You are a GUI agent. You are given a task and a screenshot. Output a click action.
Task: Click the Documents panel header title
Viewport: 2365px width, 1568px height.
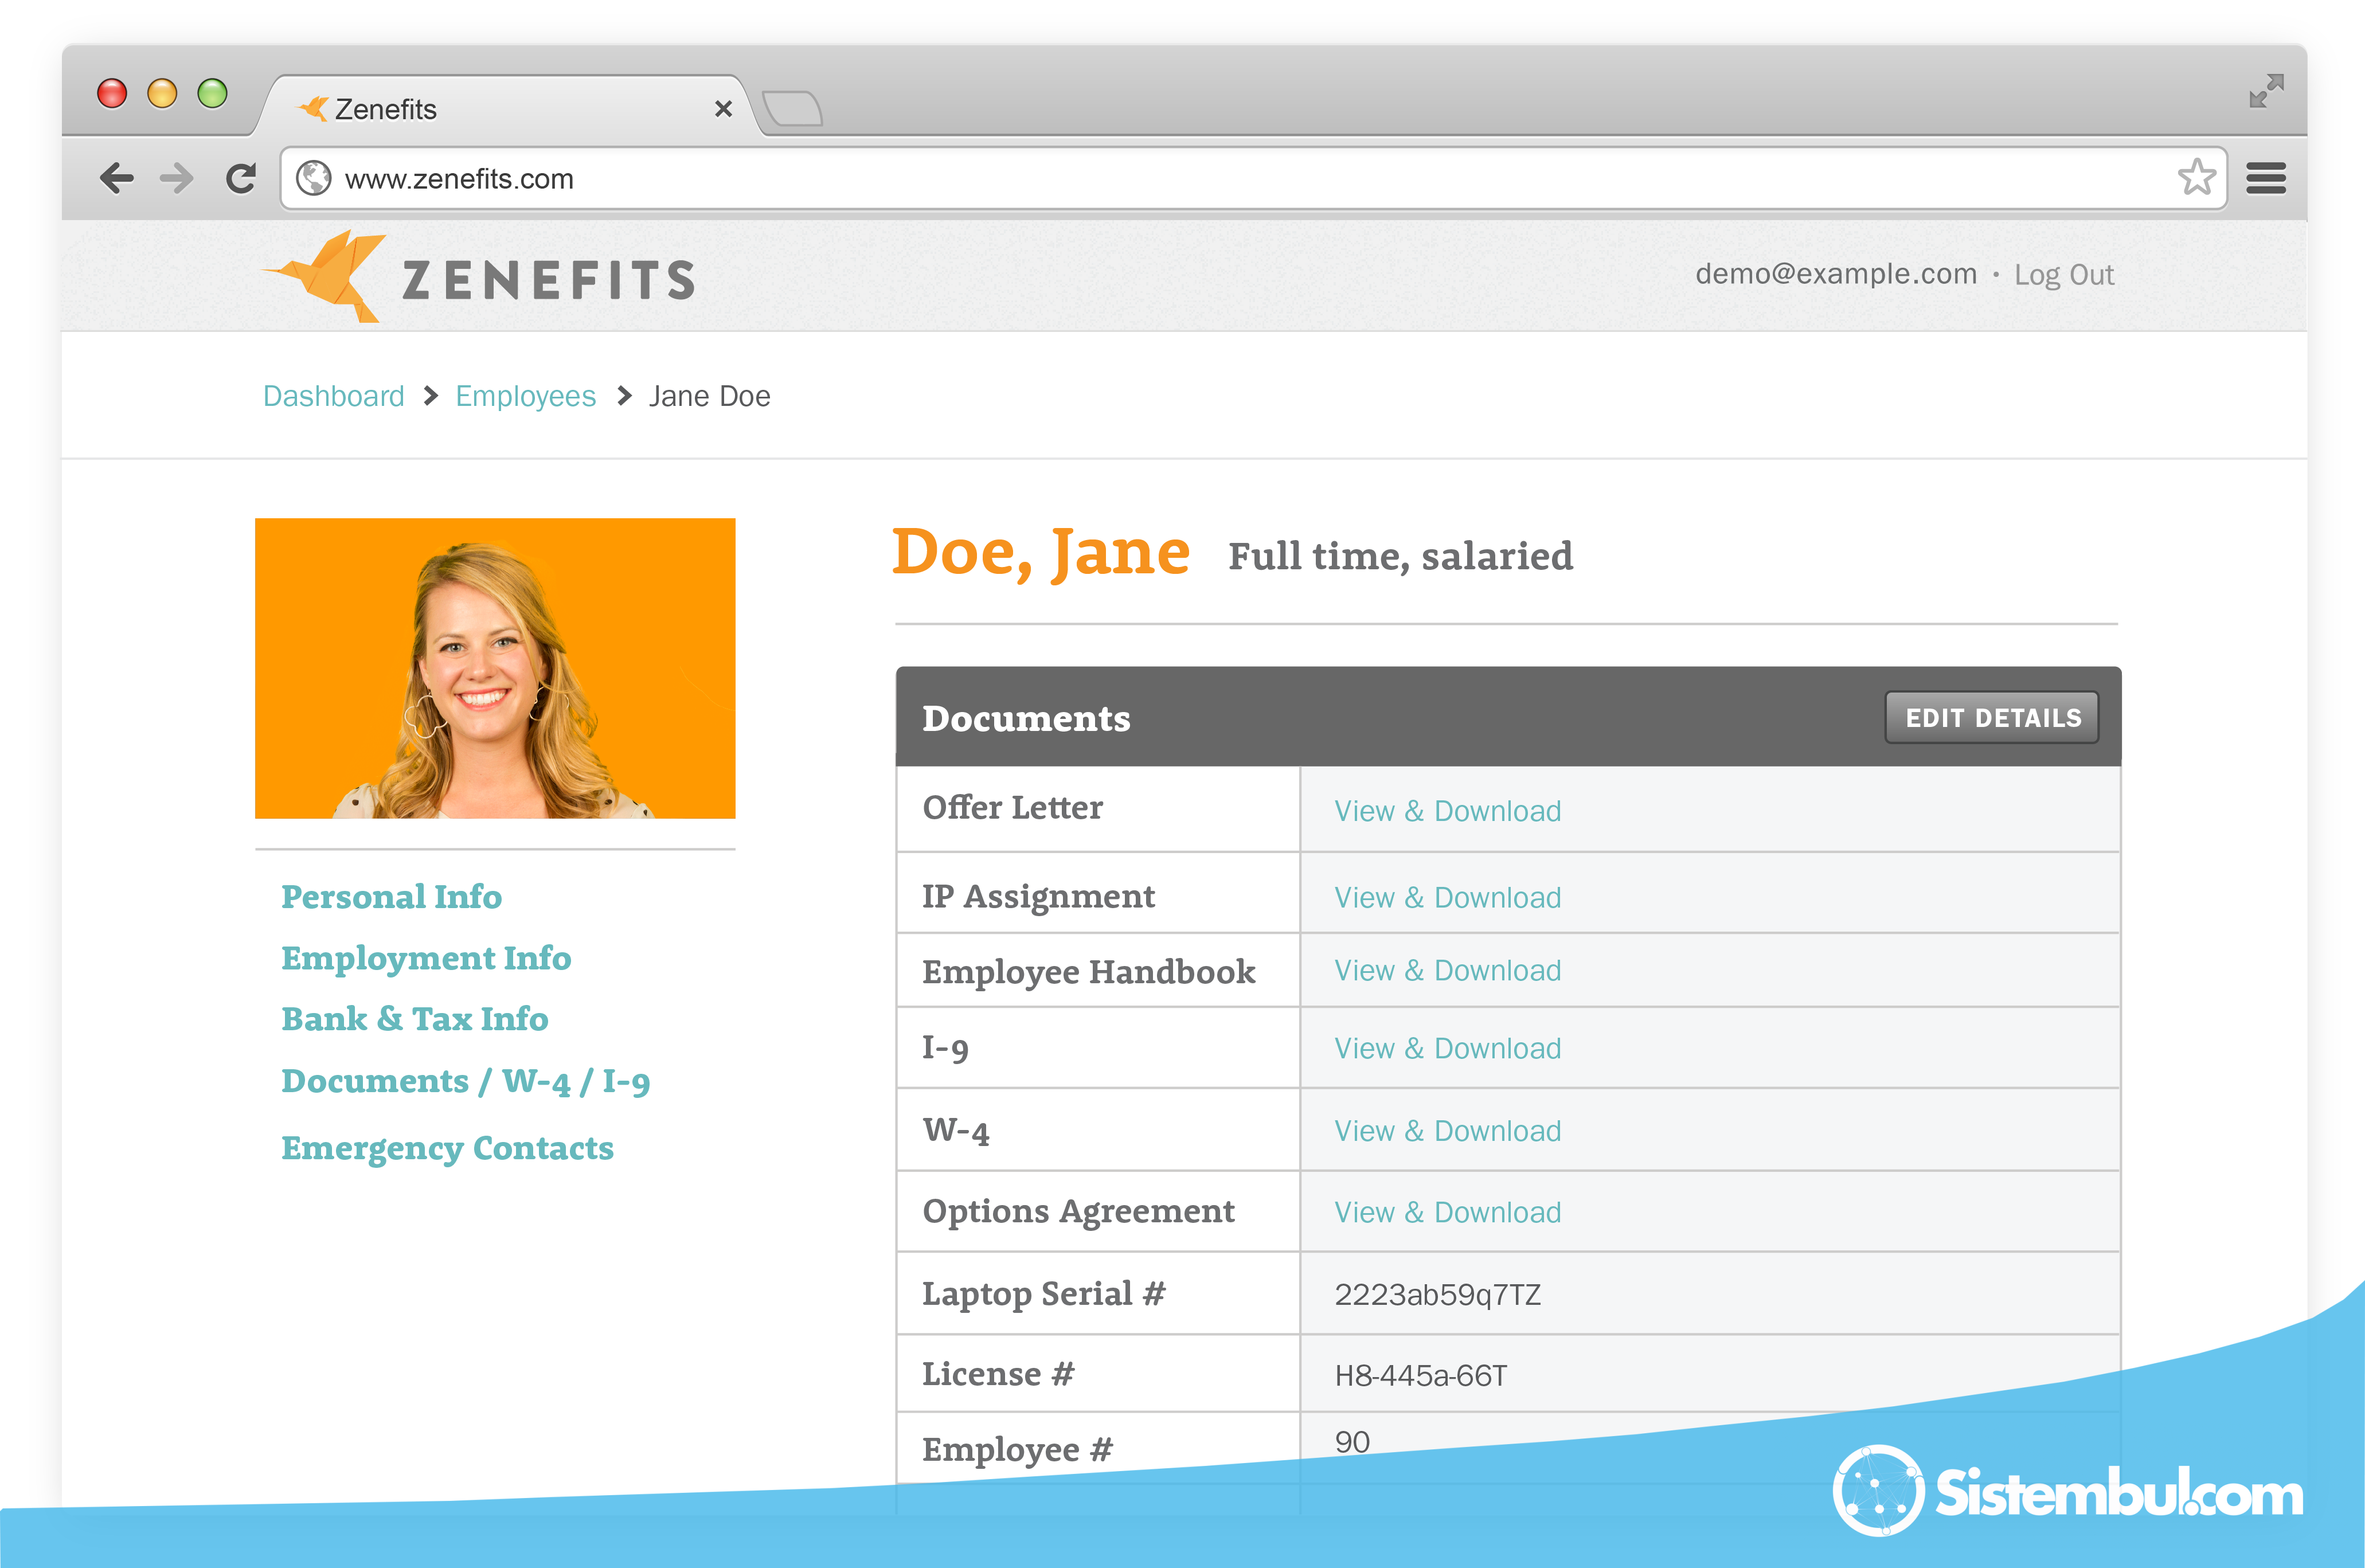point(1026,718)
